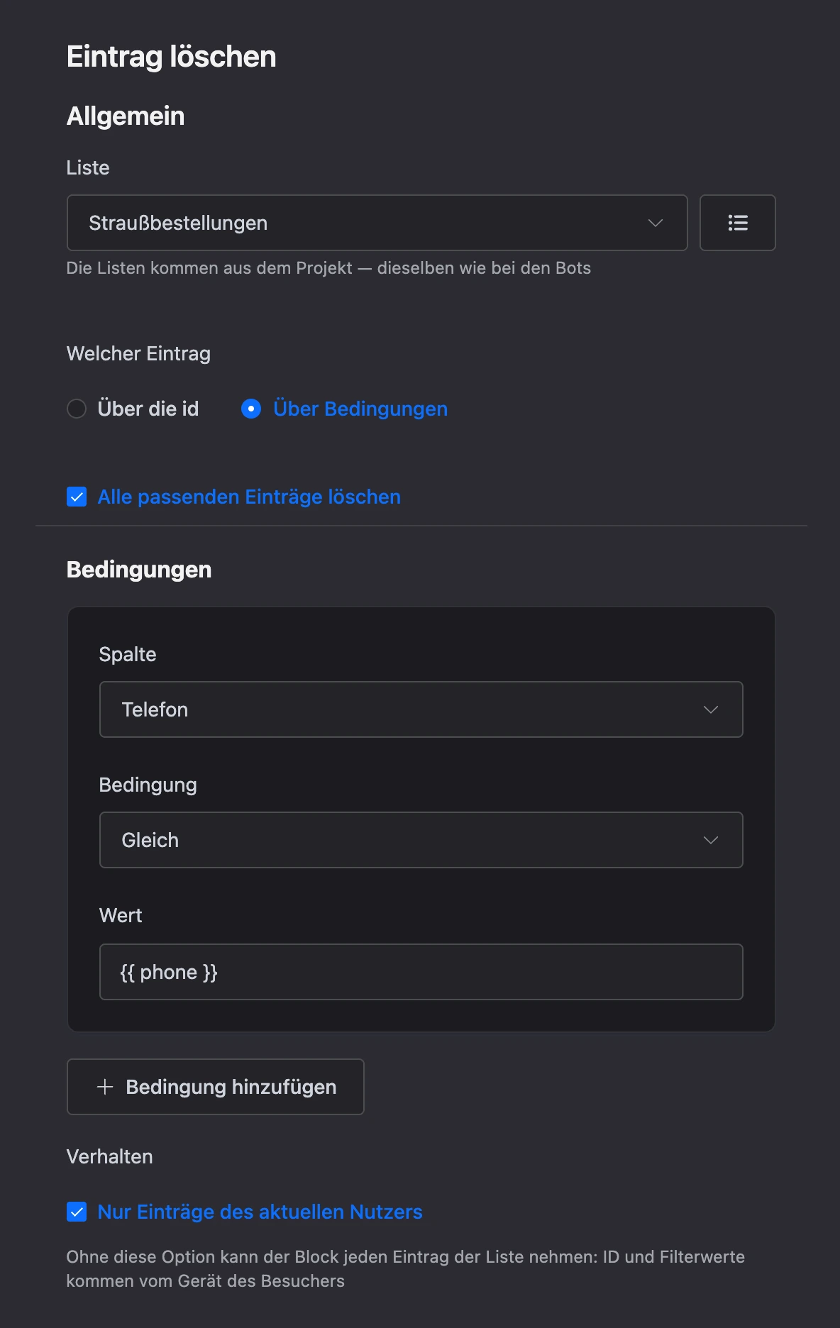
Task: Select the 'Über die id' radio option
Action: pyautogui.click(x=77, y=409)
